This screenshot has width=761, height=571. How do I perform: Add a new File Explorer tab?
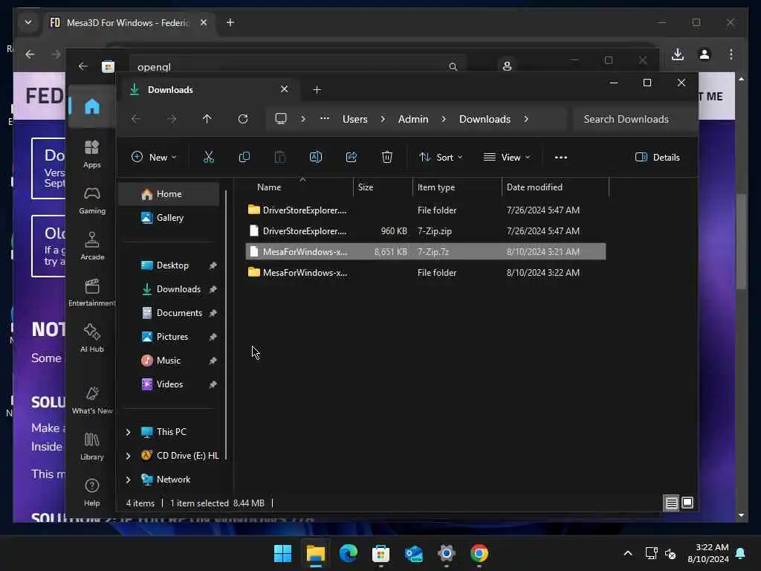[317, 90]
